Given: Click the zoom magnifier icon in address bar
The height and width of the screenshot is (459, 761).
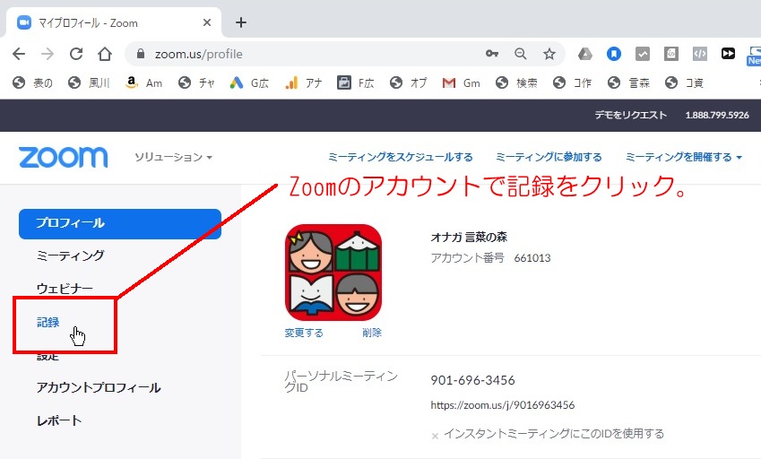Looking at the screenshot, I should [521, 54].
